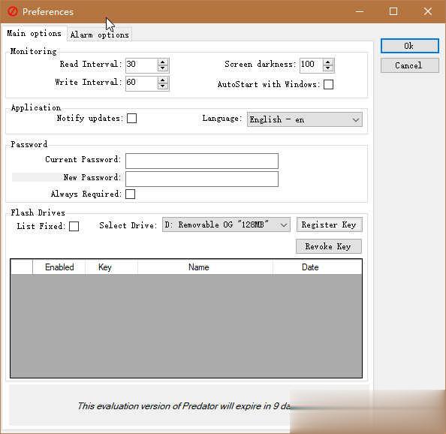Switch to the Alarm options tab
Screen dimensions: 446x434
(x=100, y=35)
